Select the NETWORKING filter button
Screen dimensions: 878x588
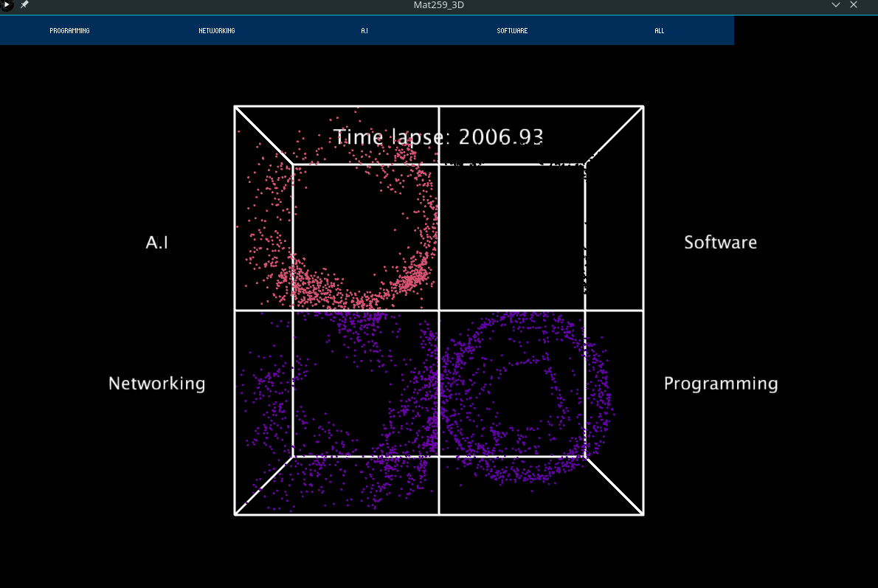click(216, 31)
